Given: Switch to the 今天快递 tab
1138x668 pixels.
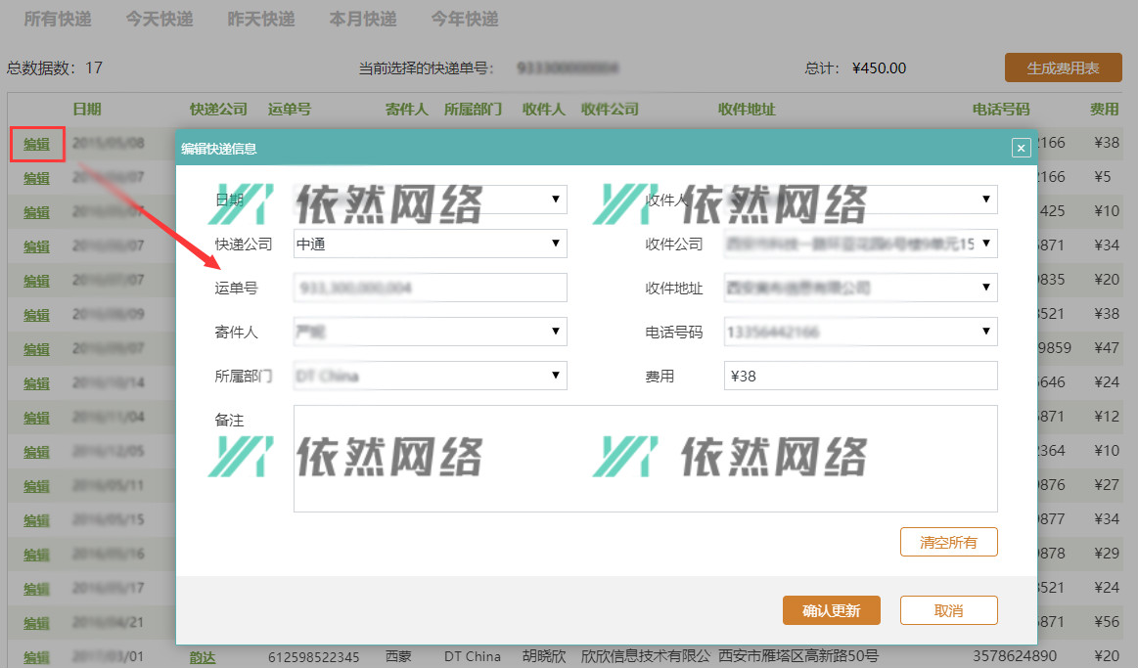Looking at the screenshot, I should pos(159,19).
